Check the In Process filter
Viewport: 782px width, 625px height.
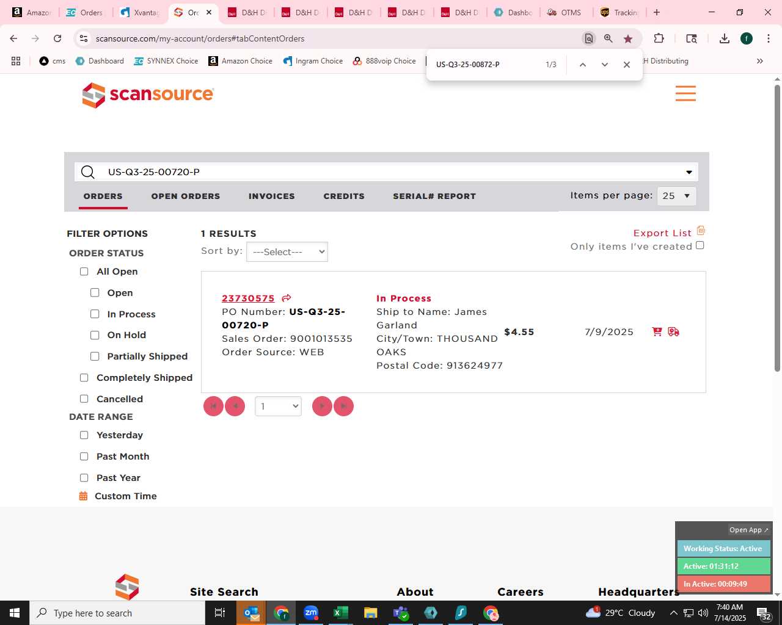click(x=95, y=314)
